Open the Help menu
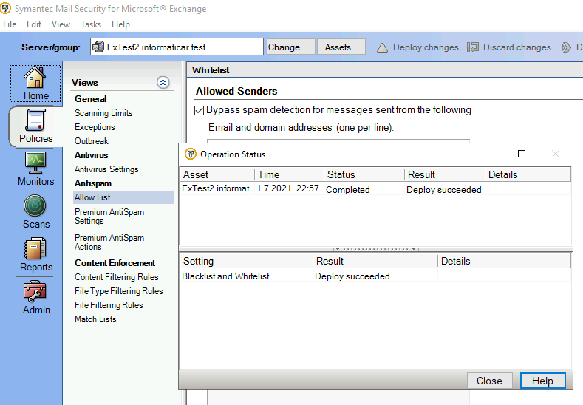The height and width of the screenshot is (405, 583). click(x=120, y=24)
